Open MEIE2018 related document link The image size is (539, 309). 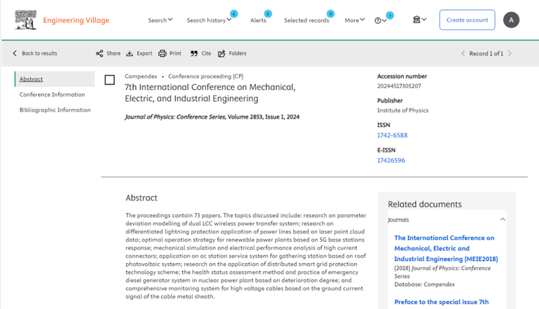[x=444, y=248]
